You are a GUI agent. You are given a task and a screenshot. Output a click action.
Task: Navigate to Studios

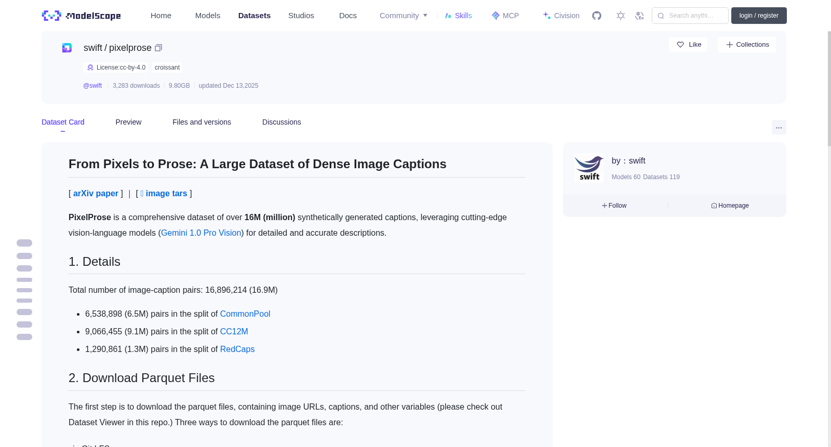(x=301, y=16)
